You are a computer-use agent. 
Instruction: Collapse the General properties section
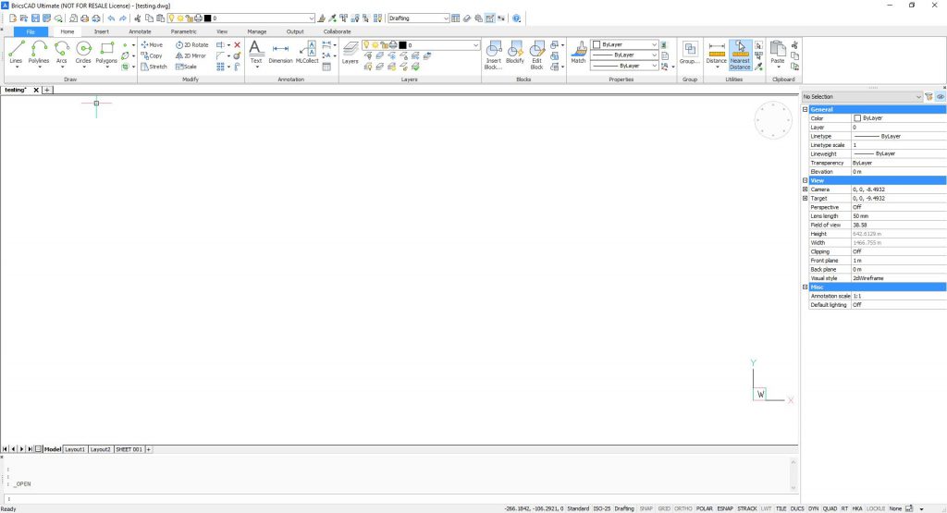tap(806, 109)
